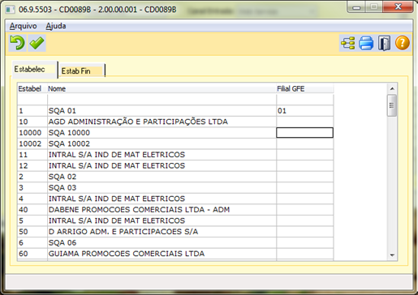Click the Filial GFE field for SQA 10000

[304, 133]
